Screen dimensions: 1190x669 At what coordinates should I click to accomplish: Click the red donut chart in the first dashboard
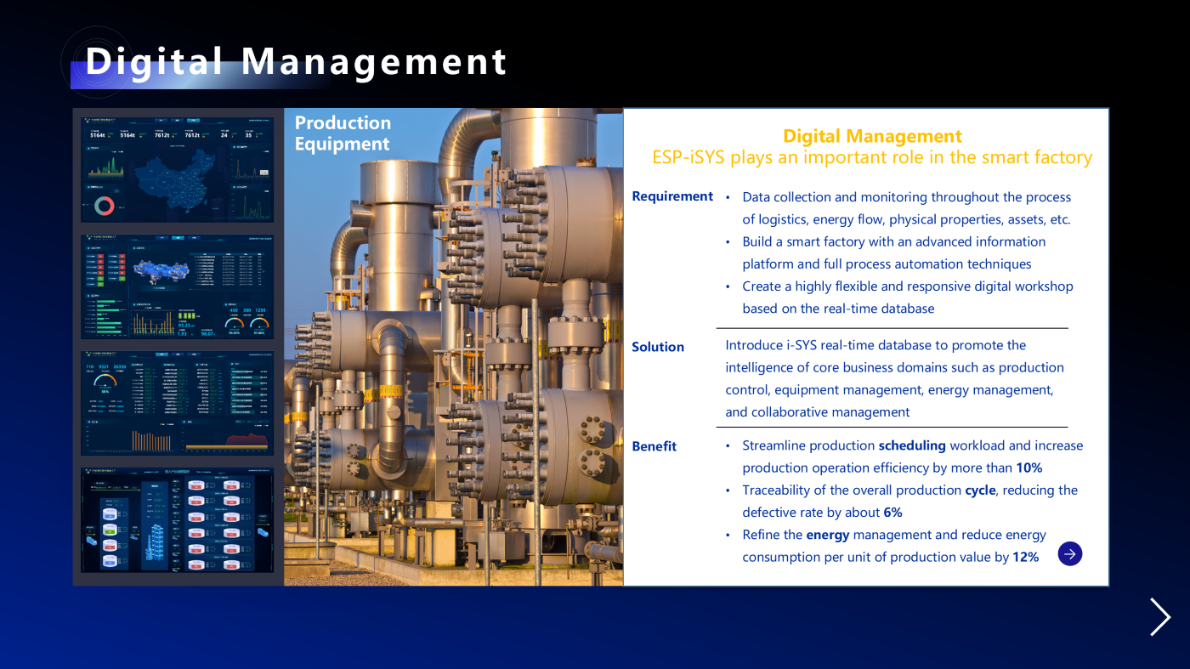click(105, 206)
